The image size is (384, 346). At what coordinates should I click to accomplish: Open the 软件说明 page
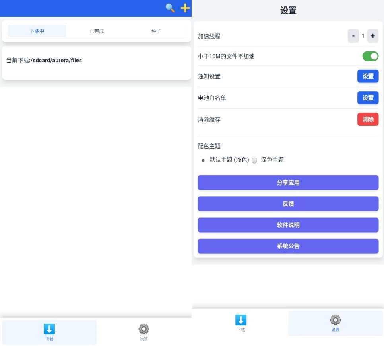(x=288, y=225)
